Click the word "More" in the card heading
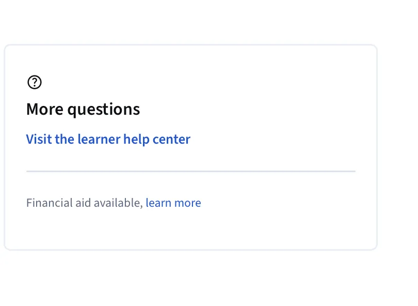The width and height of the screenshot is (418, 306). [45, 110]
